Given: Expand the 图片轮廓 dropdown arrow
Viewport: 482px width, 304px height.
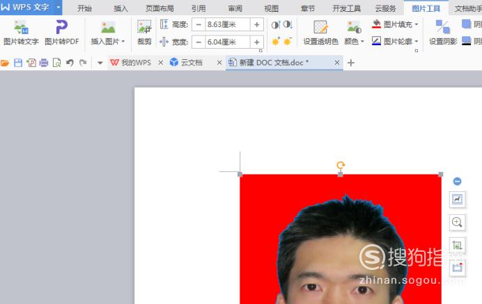Looking at the screenshot, I should [417, 41].
